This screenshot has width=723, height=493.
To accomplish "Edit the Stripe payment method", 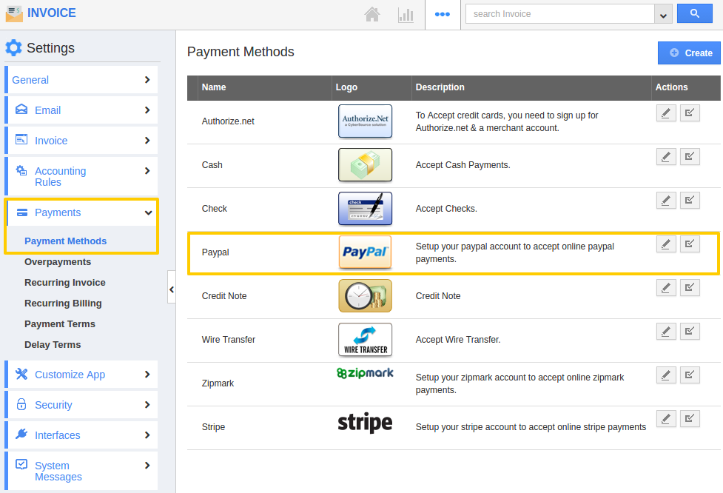I will point(666,419).
